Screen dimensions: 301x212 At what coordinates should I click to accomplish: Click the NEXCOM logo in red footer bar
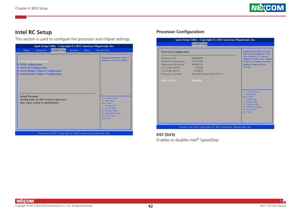click(x=25, y=201)
